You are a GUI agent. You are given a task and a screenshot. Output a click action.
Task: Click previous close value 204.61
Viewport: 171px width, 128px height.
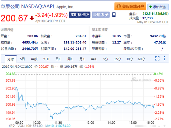point(81,36)
